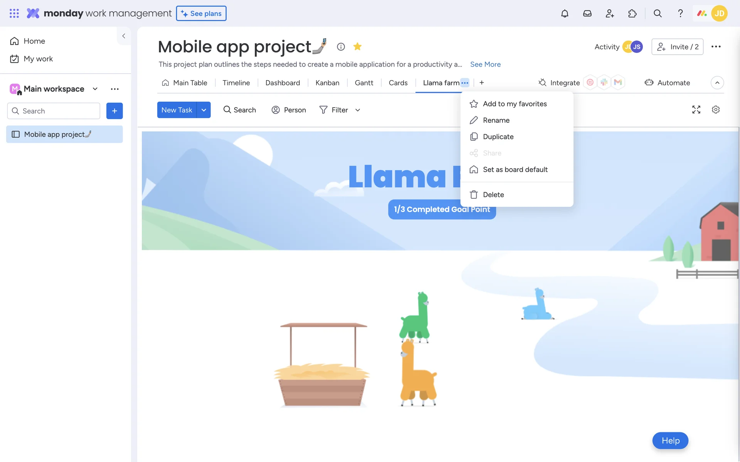
Task: Open the notifications bell
Action: 565,13
